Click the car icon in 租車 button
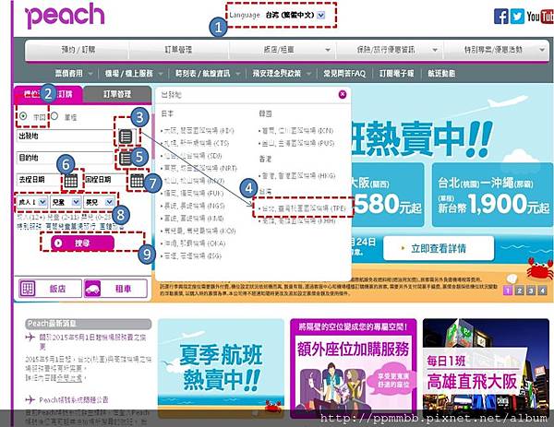Screen dimensions: 554x427 point(93,289)
